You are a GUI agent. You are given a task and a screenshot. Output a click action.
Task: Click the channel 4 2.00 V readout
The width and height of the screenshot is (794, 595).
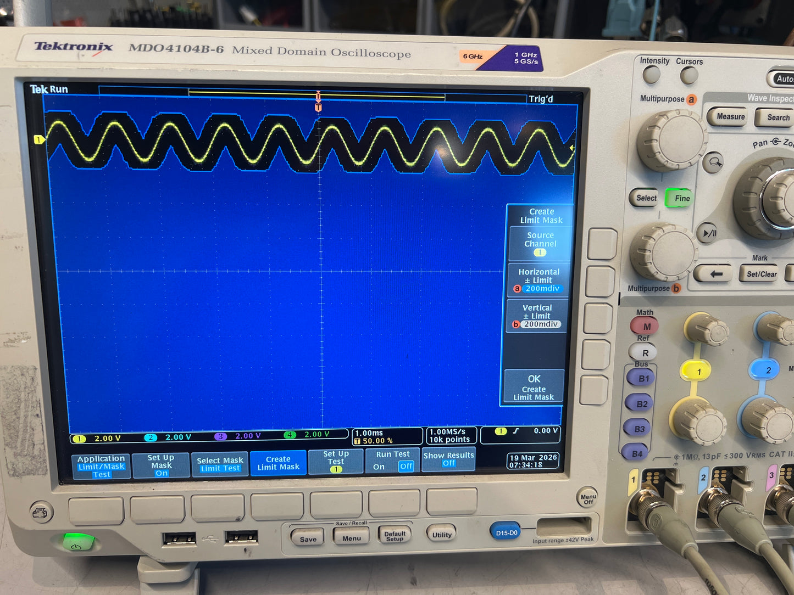307,435
